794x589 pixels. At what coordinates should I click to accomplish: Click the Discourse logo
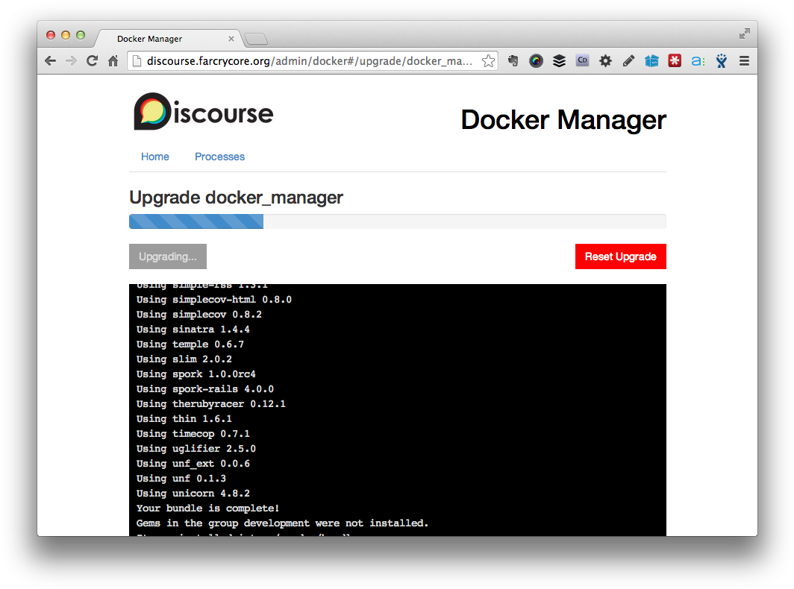coord(204,111)
